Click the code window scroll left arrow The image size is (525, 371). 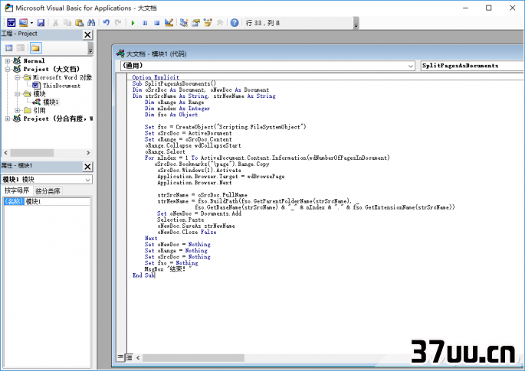click(x=138, y=358)
